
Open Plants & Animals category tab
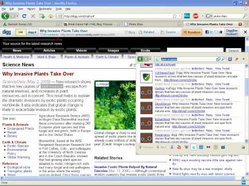(77, 57)
